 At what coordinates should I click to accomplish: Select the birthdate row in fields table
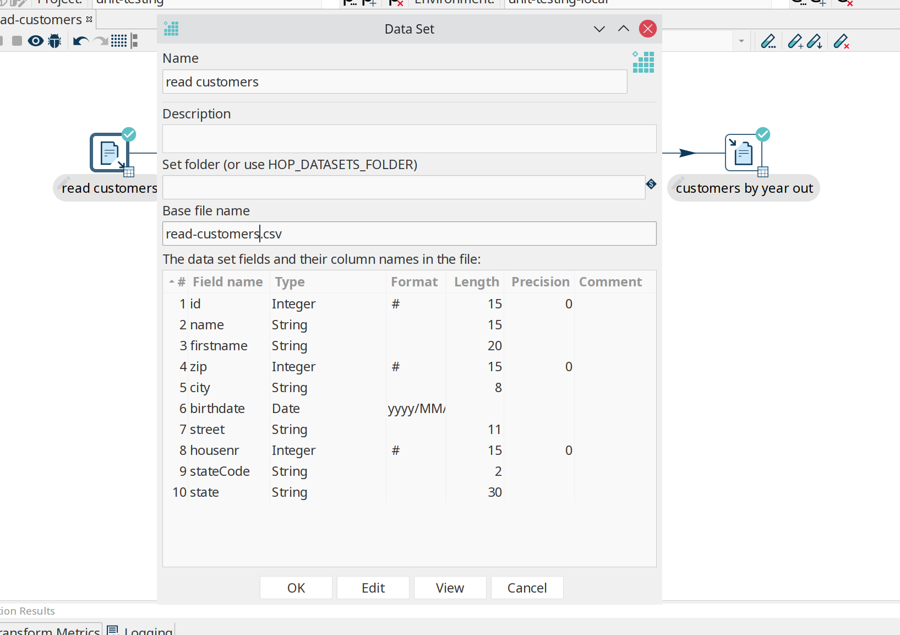(217, 409)
